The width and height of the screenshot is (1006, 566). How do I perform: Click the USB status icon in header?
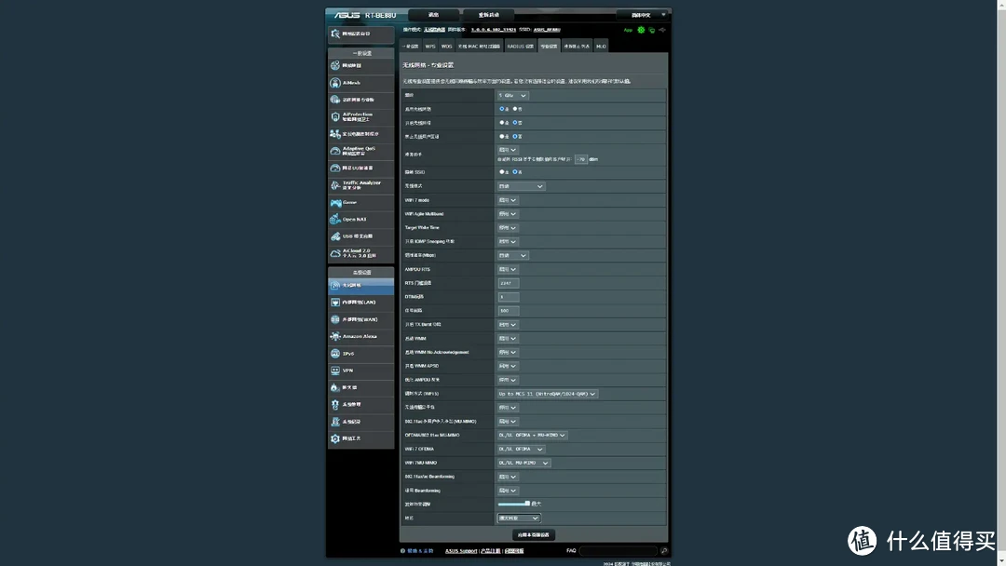pyautogui.click(x=663, y=30)
